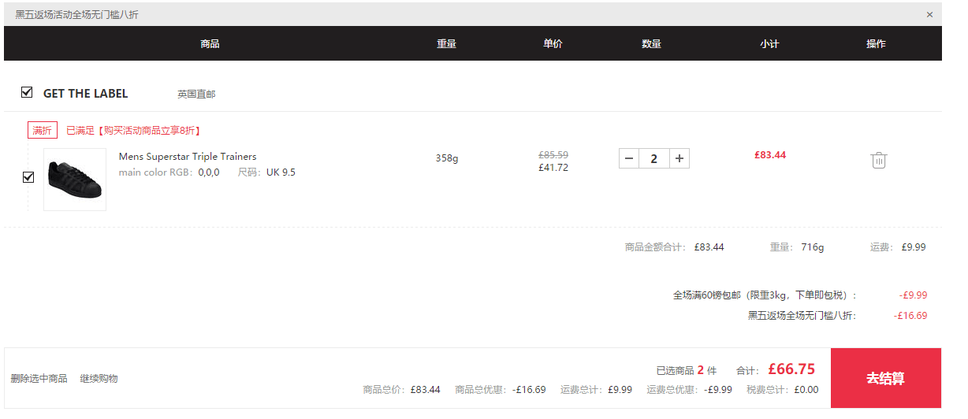Click the red -£9.99 shipping discount amount
The image size is (968, 419).
pos(913,295)
